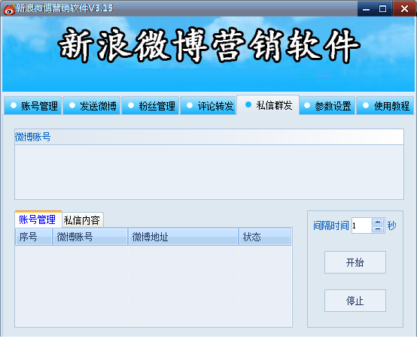Screen dimensions: 417x354
Task: Click the 状态 column header
Action: pos(265,237)
